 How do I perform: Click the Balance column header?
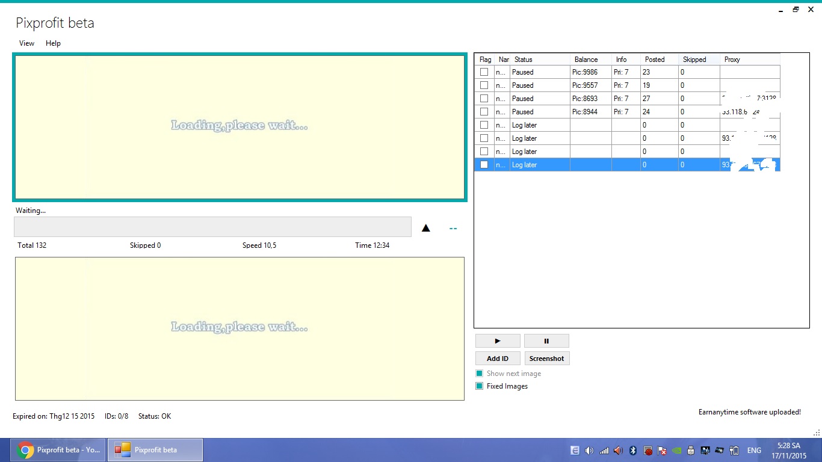591,60
